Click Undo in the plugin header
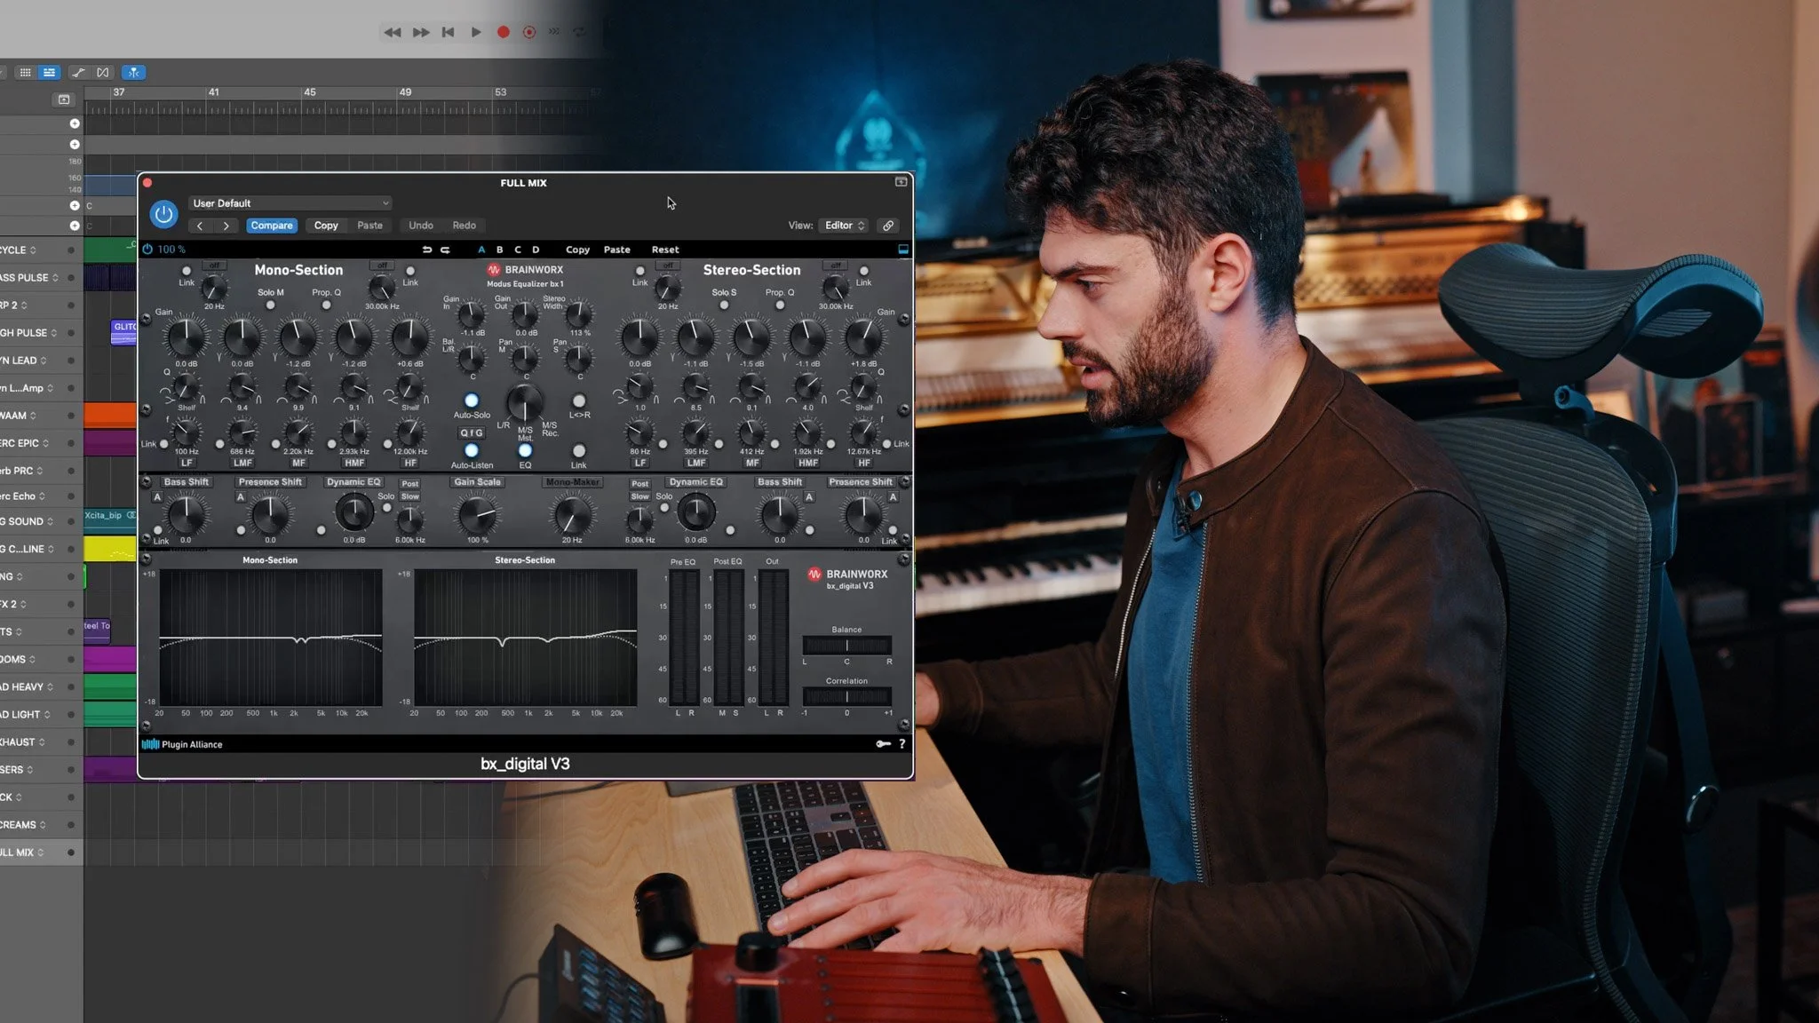Image resolution: width=1819 pixels, height=1023 pixels. pyautogui.click(x=421, y=226)
